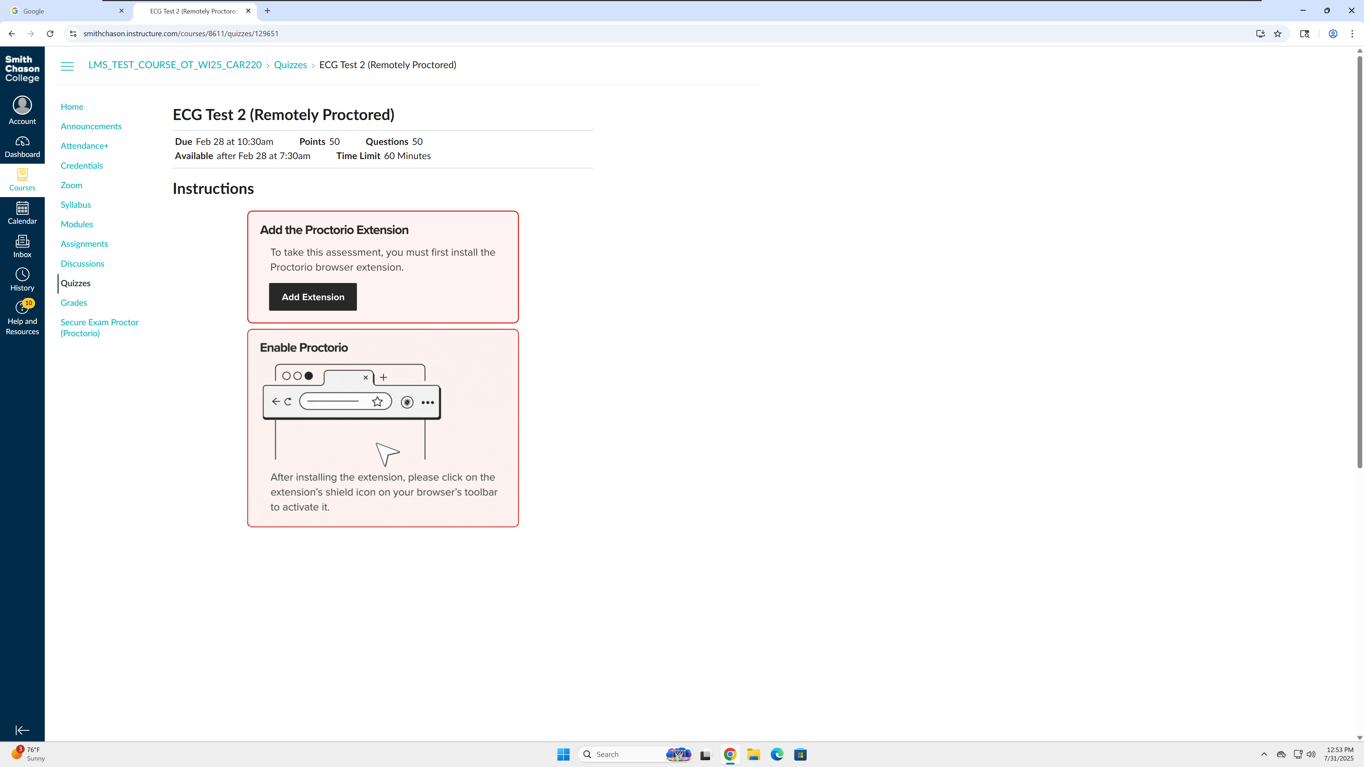Open Windows Start menu
Screen dimensions: 1364x767
click(x=563, y=754)
